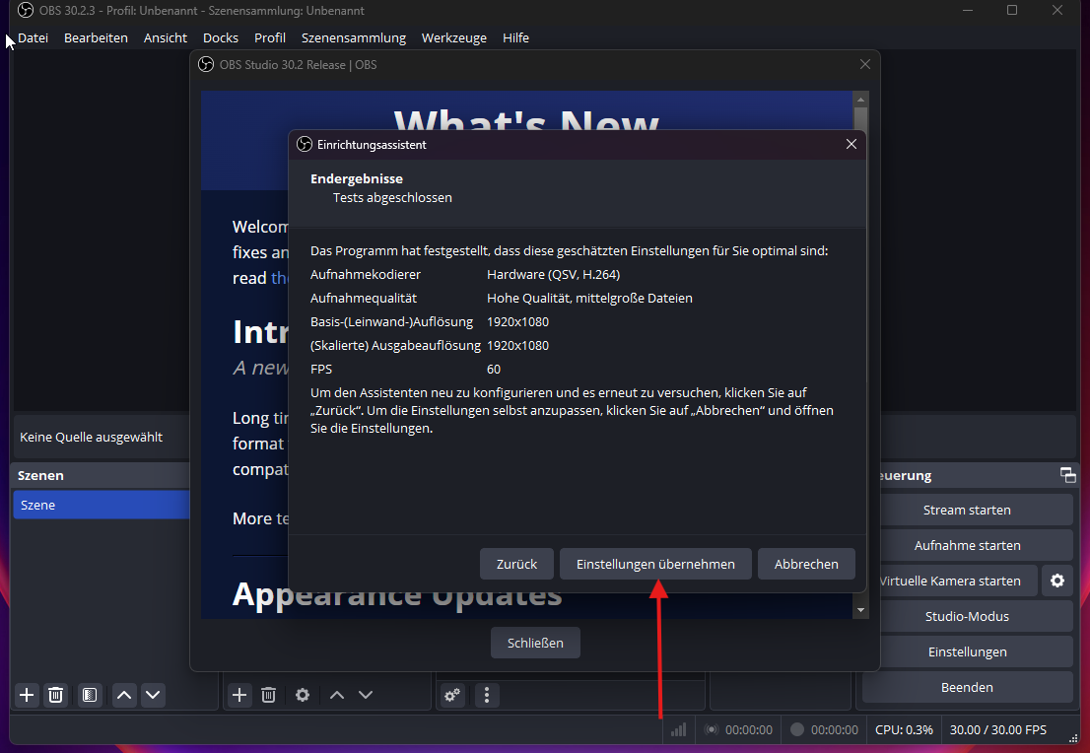
Task: Move the scene down with the Szenen down arrow
Action: tap(153, 695)
